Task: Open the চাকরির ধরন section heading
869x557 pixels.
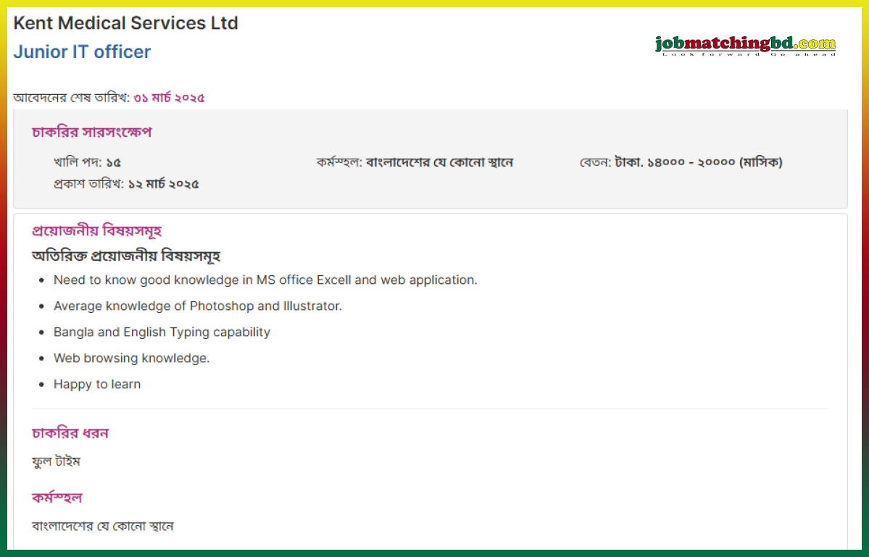Action: 70,432
